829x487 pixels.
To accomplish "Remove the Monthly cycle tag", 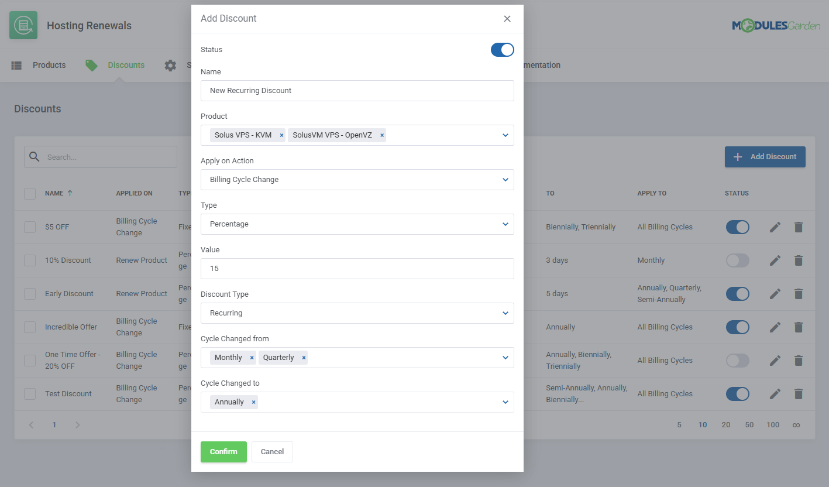I will pos(252,358).
